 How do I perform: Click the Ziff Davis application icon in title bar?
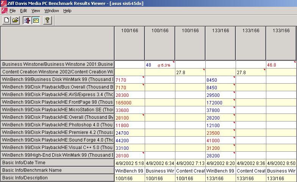(x=3, y=3)
